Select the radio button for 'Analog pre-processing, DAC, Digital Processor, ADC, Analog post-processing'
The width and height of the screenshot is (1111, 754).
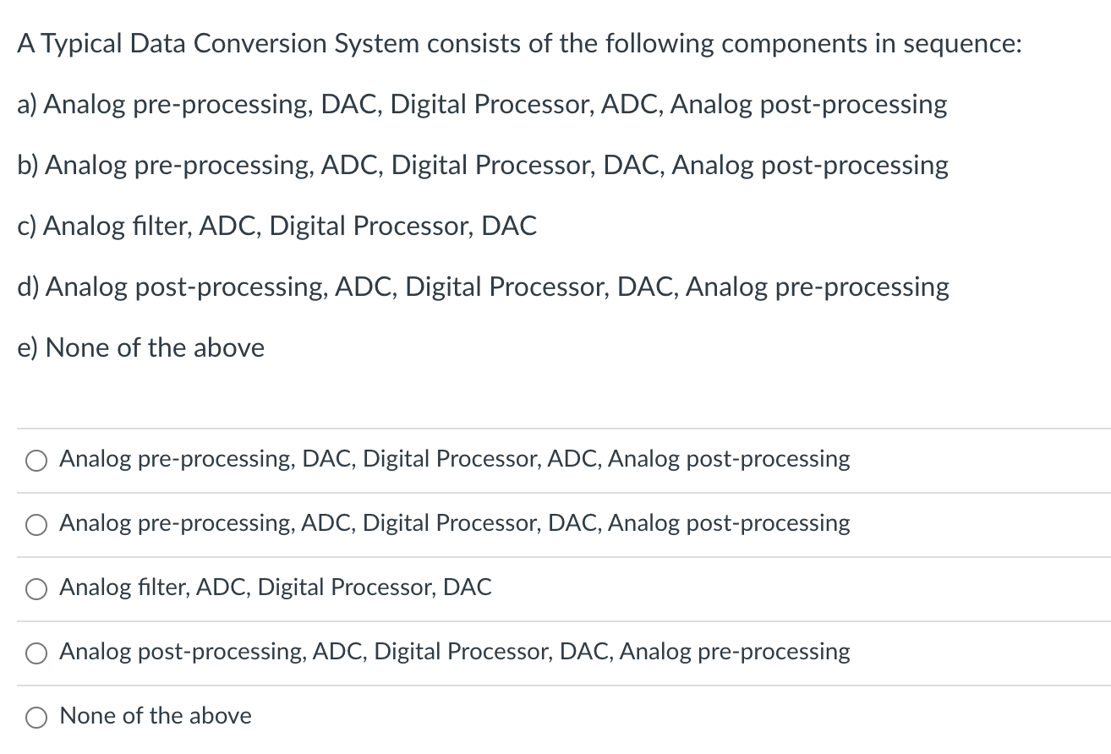point(36,461)
